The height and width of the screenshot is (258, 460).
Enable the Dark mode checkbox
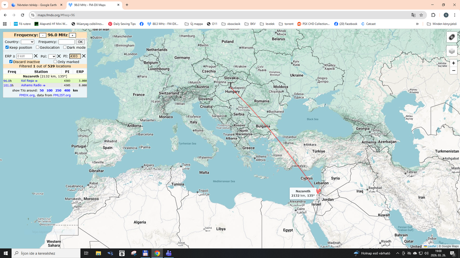[x=65, y=47]
